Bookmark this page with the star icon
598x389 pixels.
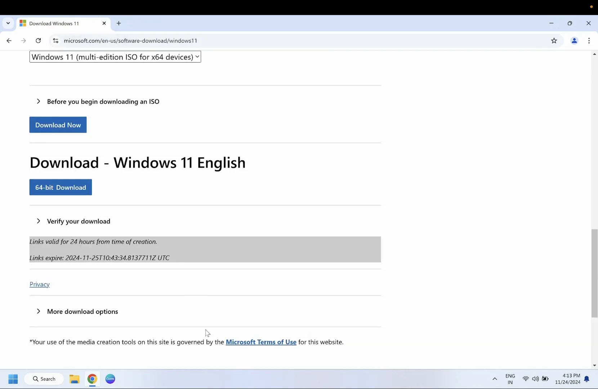554,41
